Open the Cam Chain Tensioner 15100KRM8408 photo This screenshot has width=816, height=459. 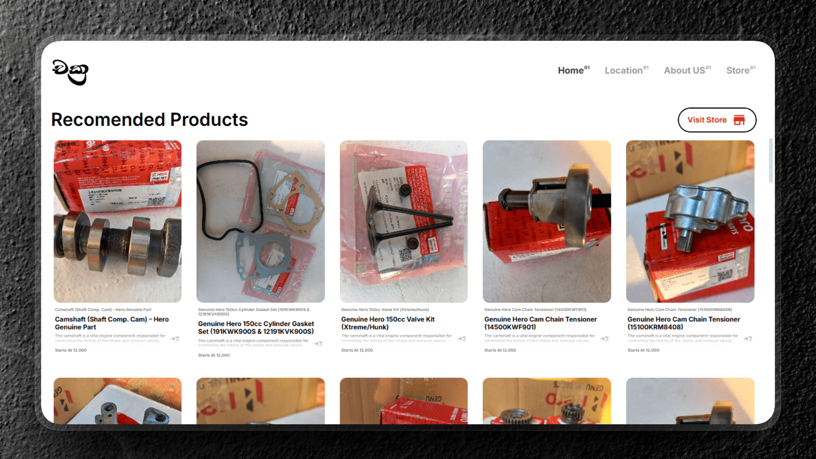tap(690, 221)
